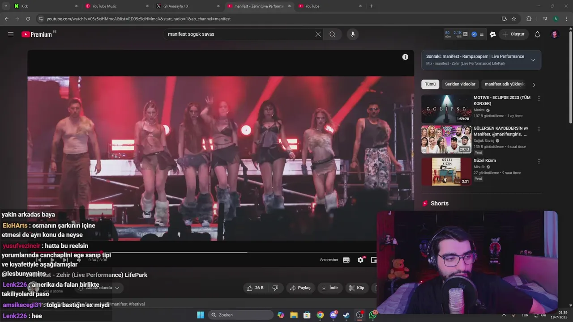This screenshot has height=322, width=573.
Task: Open the Windows Start menu
Action: tap(201, 315)
